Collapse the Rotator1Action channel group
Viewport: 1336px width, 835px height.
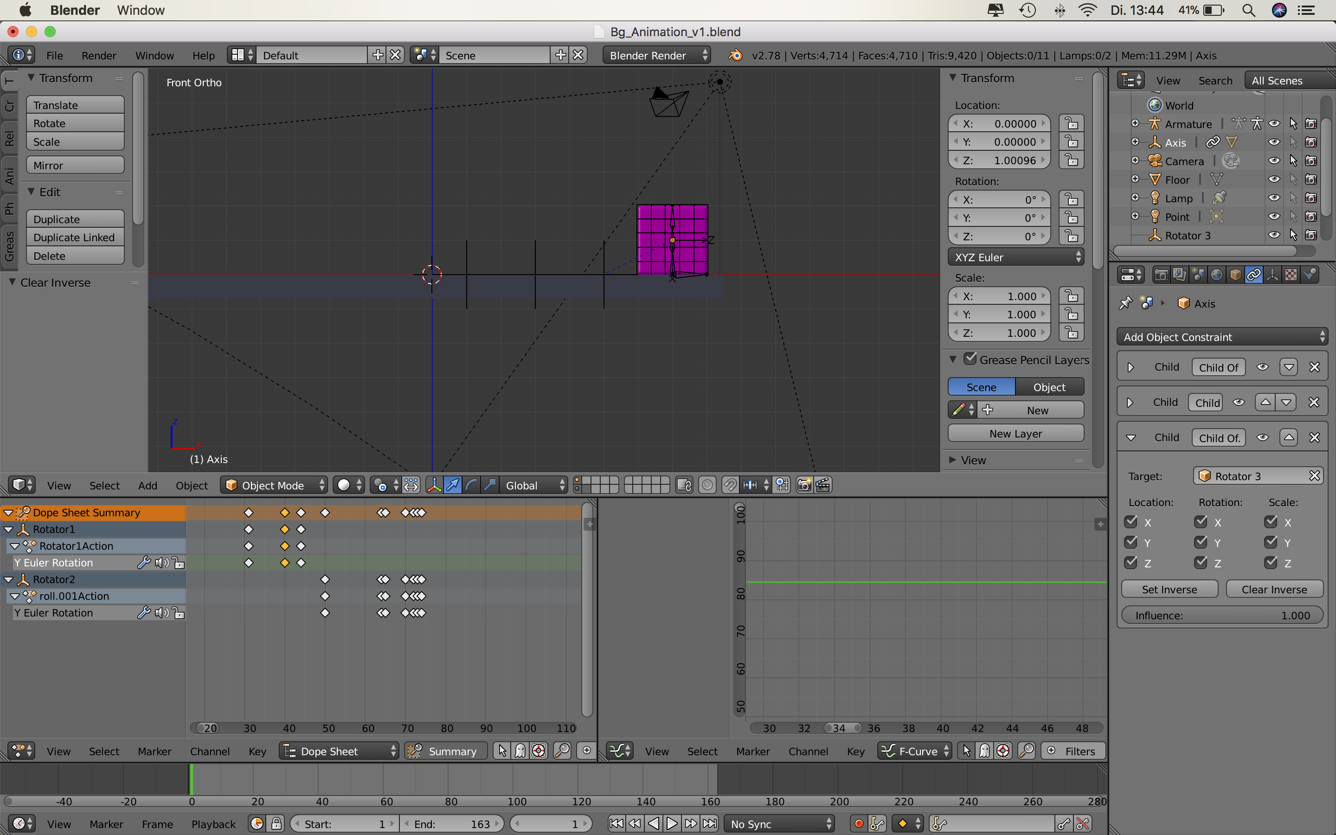tap(15, 546)
